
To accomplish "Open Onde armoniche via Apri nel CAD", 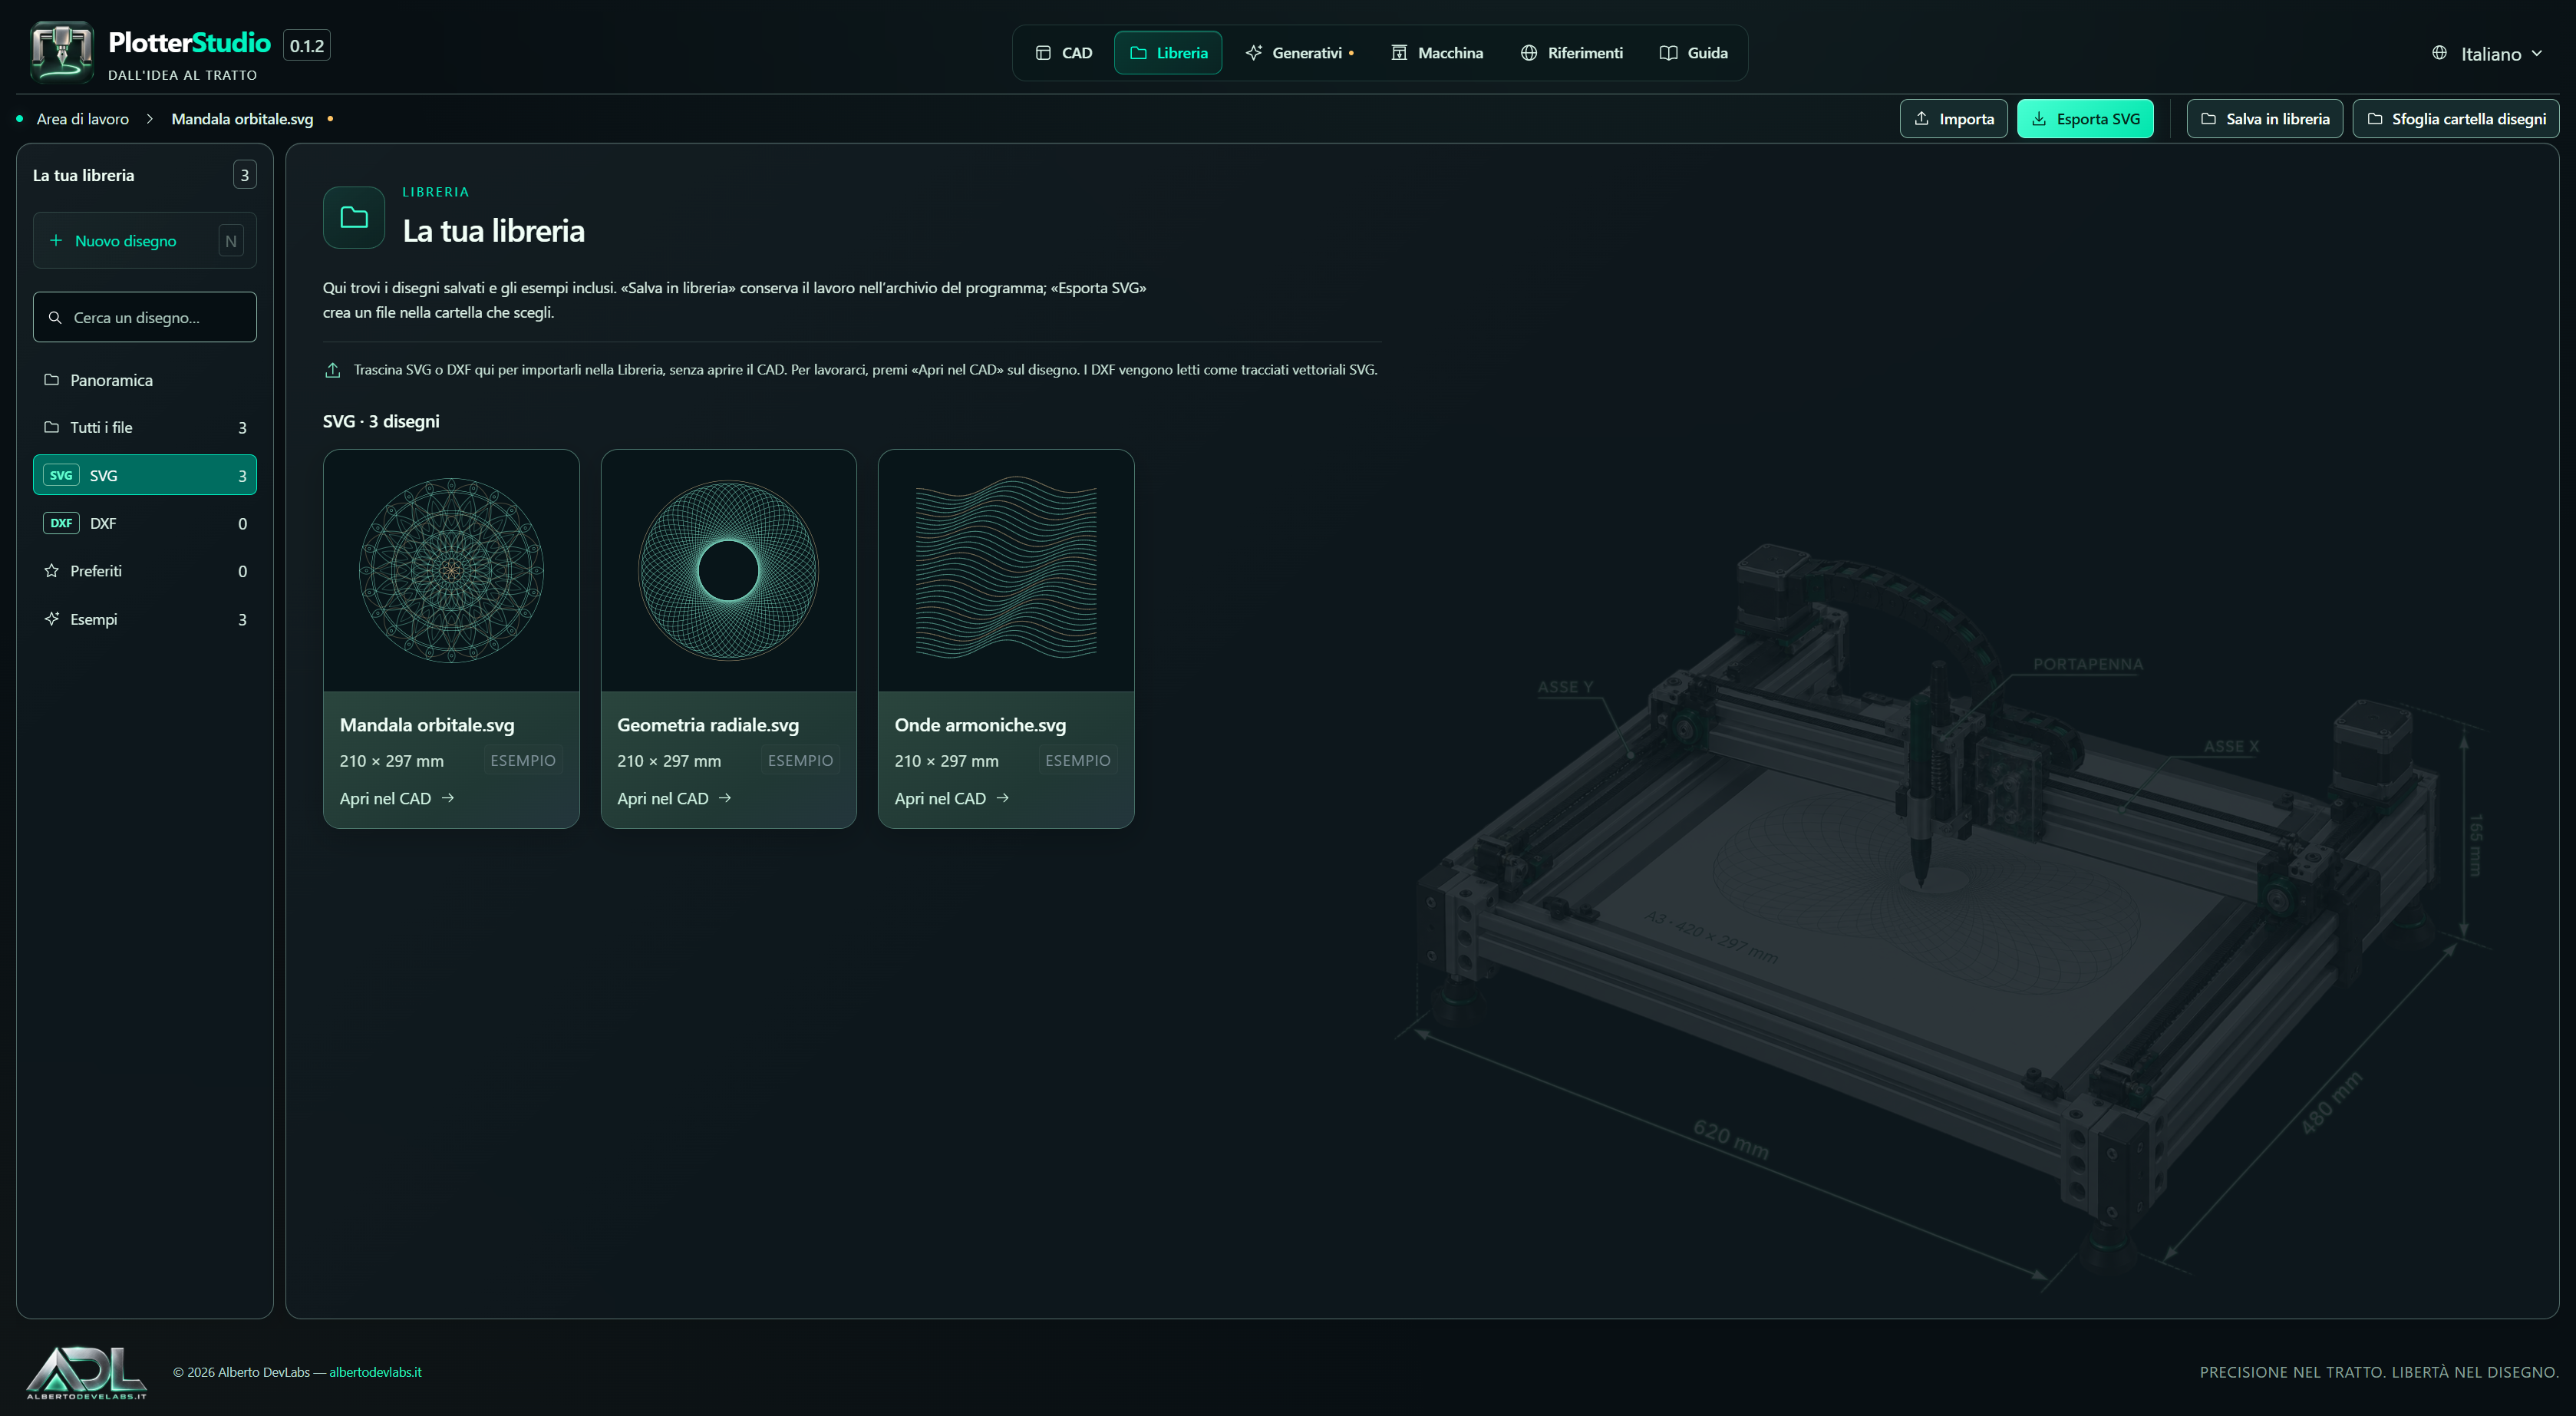I will (952, 798).
